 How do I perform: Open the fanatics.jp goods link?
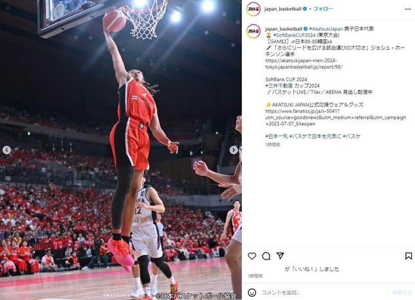336,118
